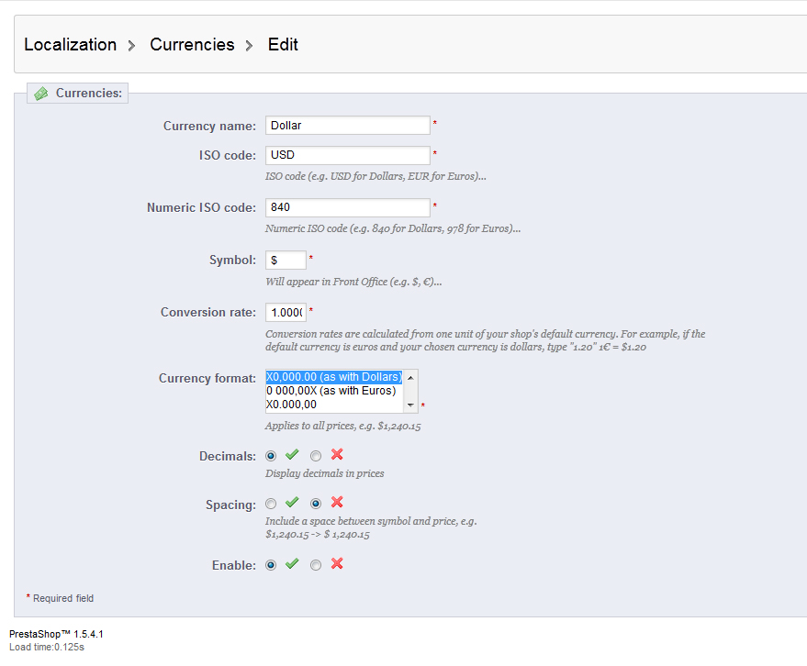Image resolution: width=807 pixels, height=666 pixels.
Task: Click green checkmark icon next to Spacing
Action: [x=292, y=502]
